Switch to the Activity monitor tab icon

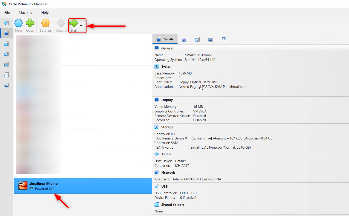pyautogui.click(x=211, y=39)
